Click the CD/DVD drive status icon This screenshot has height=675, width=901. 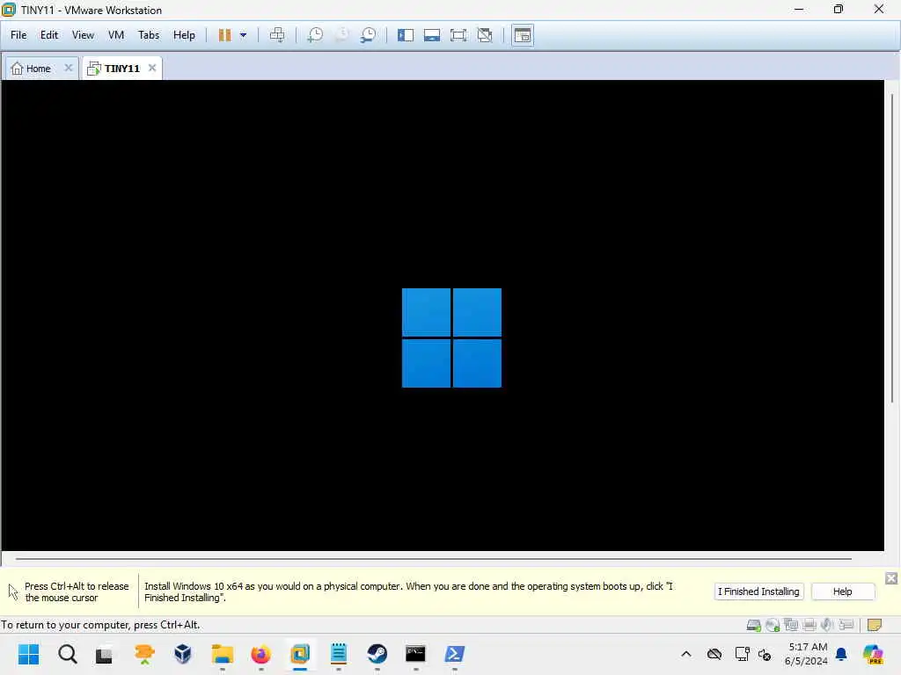(x=773, y=625)
